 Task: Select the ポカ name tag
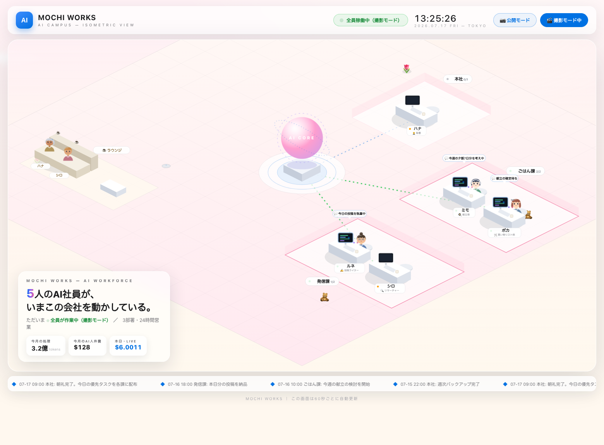point(504,232)
